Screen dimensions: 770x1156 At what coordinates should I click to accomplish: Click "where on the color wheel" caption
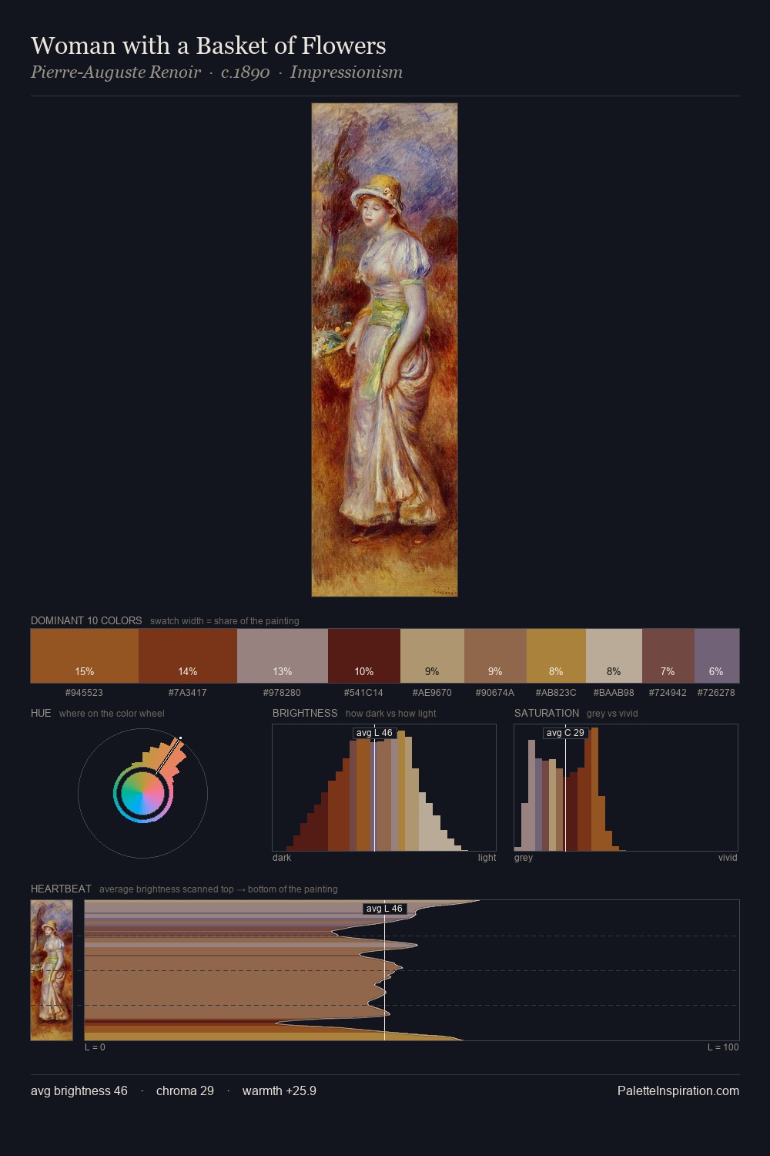[112, 714]
